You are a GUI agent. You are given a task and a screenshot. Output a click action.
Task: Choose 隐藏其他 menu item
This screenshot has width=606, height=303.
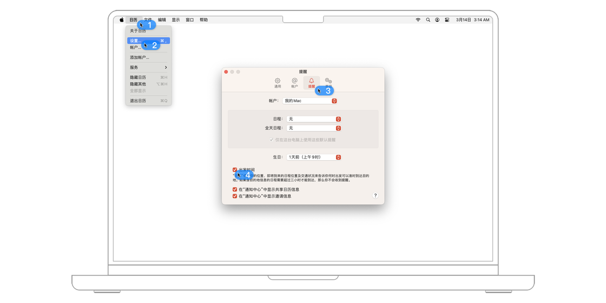(x=148, y=84)
